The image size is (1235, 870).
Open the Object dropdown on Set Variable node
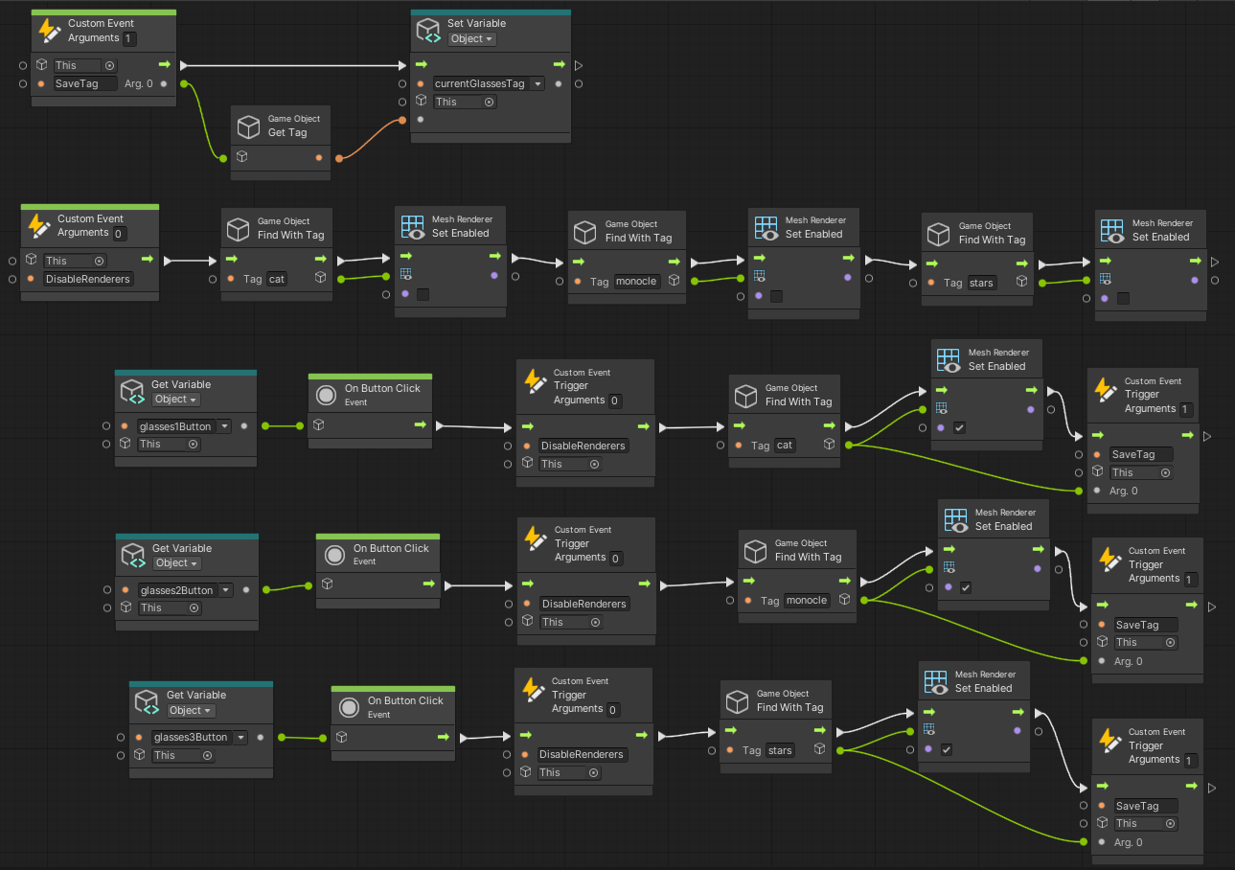[472, 39]
